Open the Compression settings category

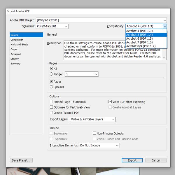click(26, 40)
